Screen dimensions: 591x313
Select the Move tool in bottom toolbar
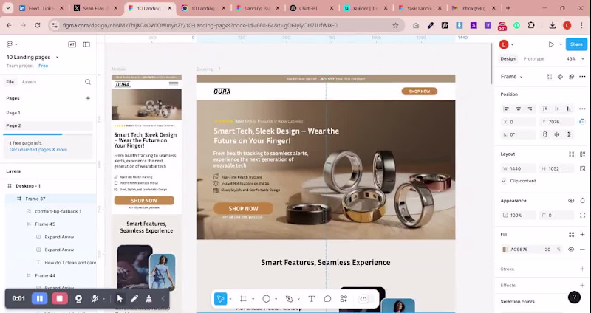pyautogui.click(x=220, y=299)
